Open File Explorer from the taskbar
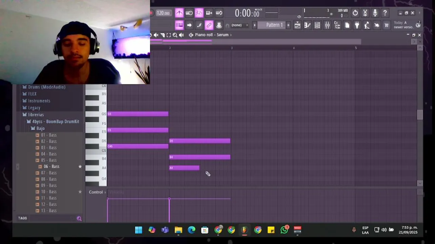The height and width of the screenshot is (244, 435). click(178, 230)
